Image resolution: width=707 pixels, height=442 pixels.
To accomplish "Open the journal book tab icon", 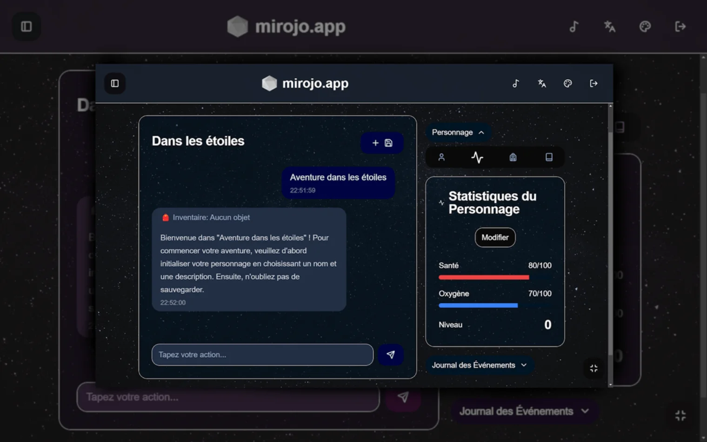I will click(x=549, y=157).
